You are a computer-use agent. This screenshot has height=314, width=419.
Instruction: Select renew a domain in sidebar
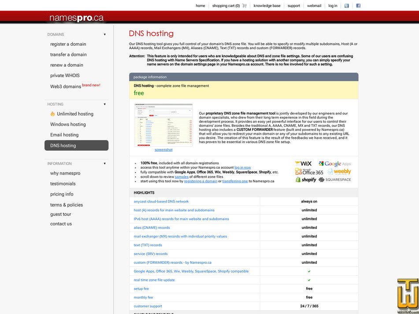67,65
